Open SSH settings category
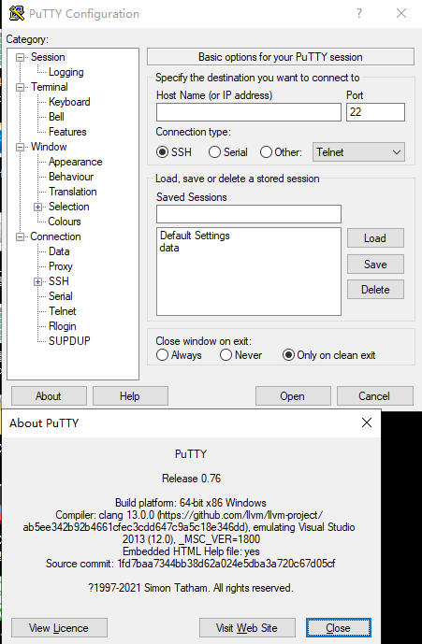 pos(58,281)
